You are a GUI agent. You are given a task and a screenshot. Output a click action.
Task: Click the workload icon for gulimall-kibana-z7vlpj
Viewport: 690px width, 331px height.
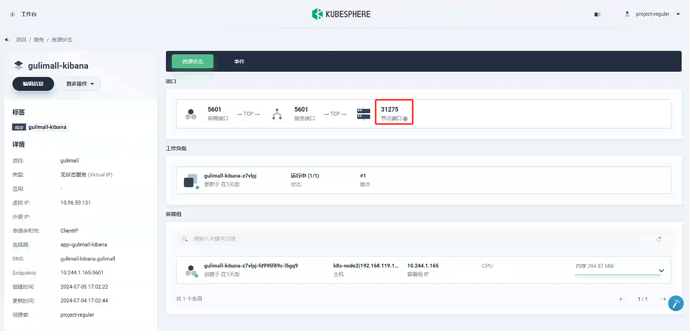click(x=191, y=181)
